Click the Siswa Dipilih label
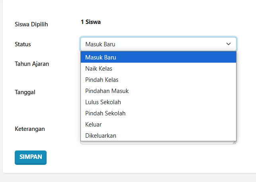Viewport: 256px width, 182px height. pyautogui.click(x=31, y=24)
